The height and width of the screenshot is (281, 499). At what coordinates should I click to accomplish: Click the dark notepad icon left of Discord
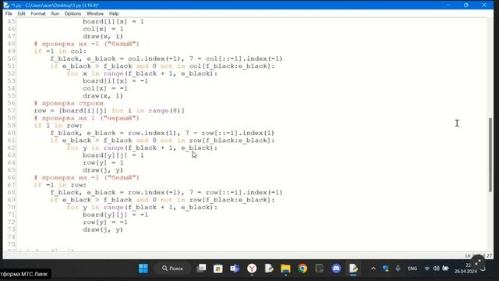coord(319,269)
